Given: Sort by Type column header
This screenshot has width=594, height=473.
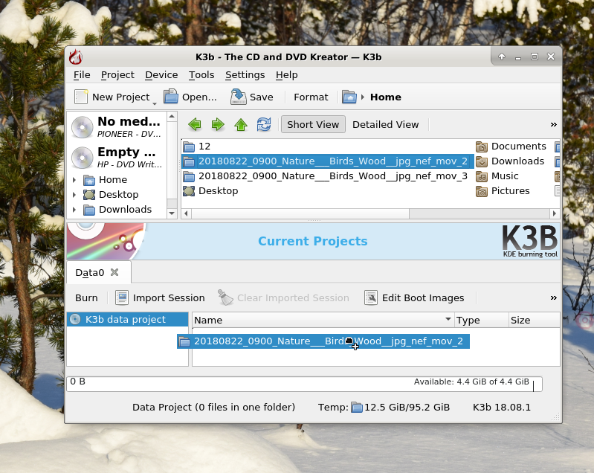Looking at the screenshot, I should 482,321.
